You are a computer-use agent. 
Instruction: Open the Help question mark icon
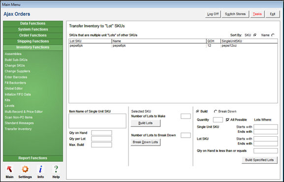coord(56,169)
